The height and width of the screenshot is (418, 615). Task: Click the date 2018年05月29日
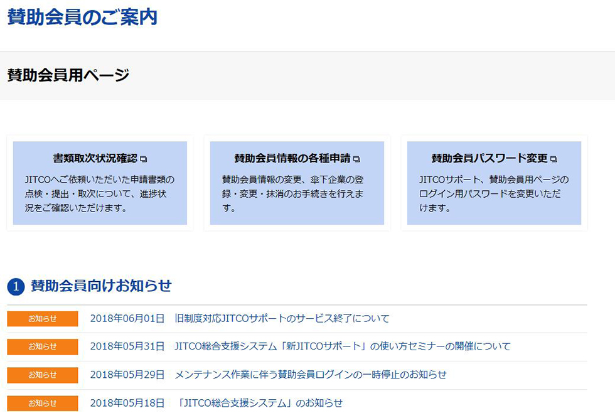click(x=127, y=375)
